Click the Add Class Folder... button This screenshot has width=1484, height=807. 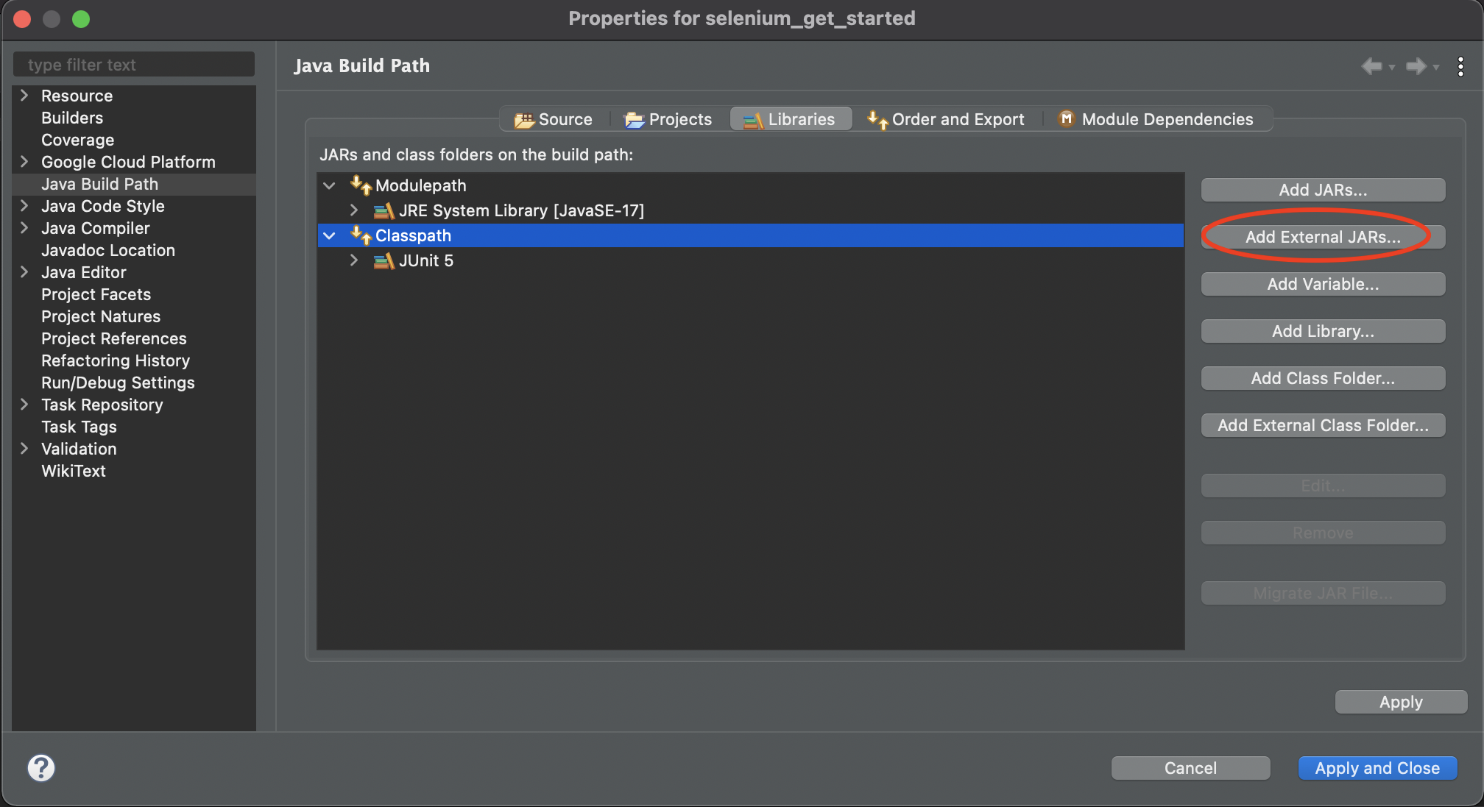(x=1323, y=378)
